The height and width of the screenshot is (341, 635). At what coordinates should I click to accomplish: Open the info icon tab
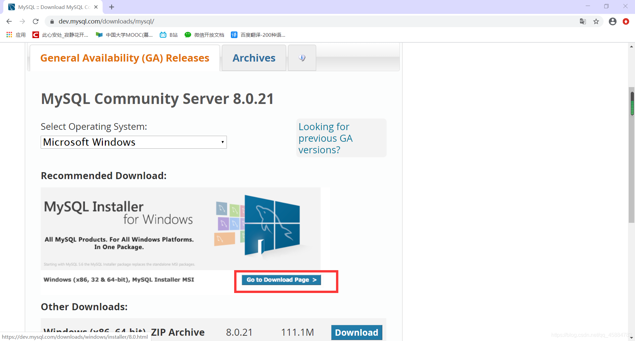pos(302,58)
